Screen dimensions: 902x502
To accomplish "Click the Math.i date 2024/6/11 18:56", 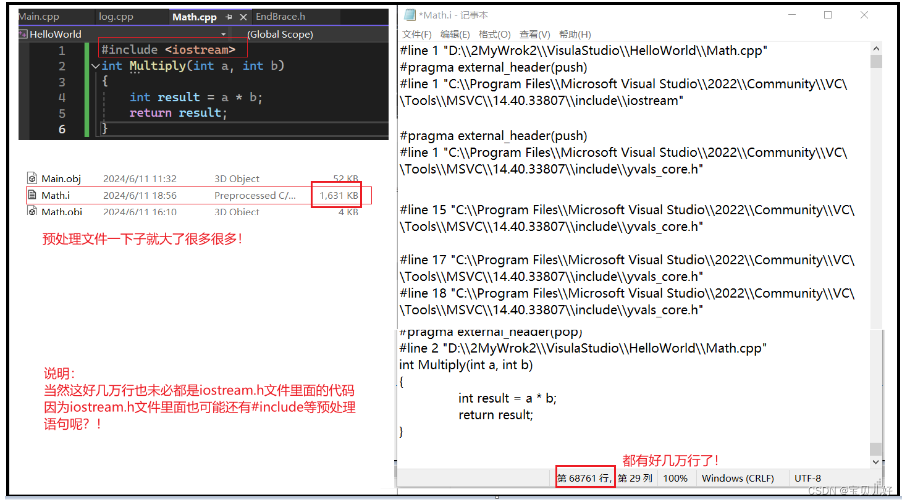I will pos(140,195).
